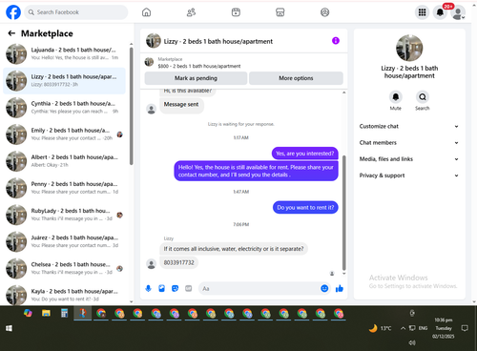Click the Mark as pending button

tap(196, 78)
